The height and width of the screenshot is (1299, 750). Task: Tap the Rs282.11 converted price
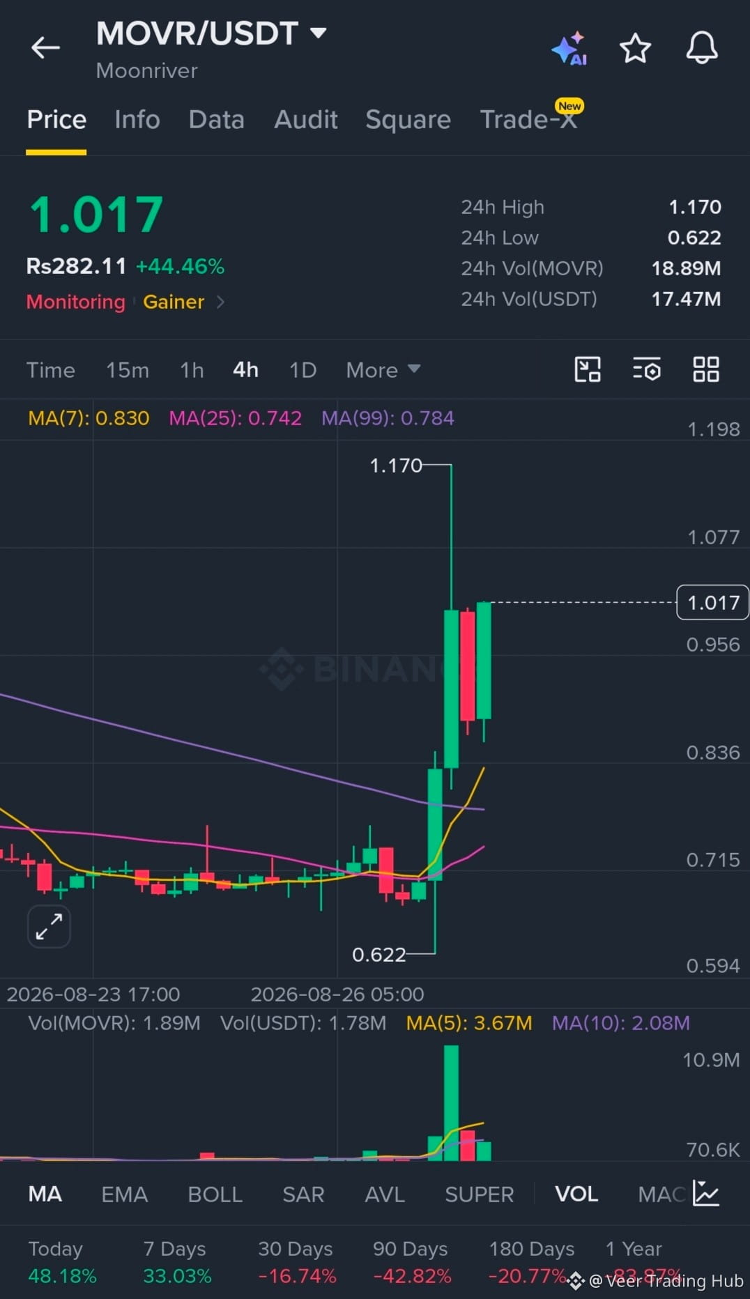pos(76,266)
